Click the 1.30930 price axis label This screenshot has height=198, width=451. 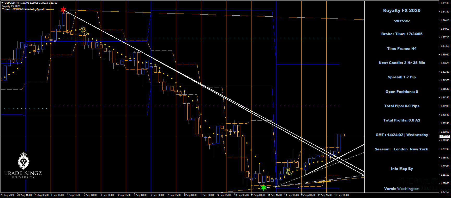445,106
